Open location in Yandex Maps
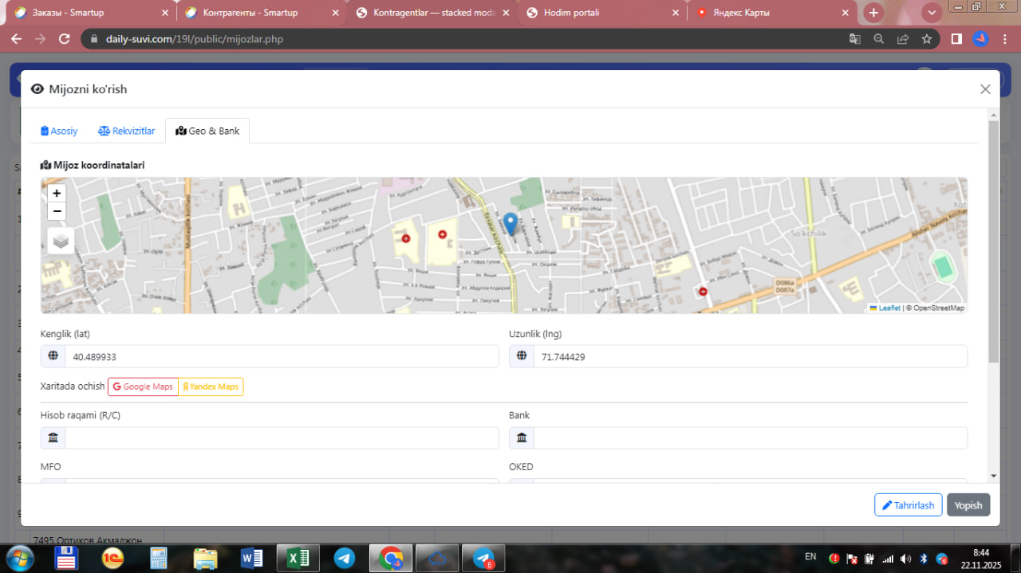The height and width of the screenshot is (573, 1021). pyautogui.click(x=211, y=387)
